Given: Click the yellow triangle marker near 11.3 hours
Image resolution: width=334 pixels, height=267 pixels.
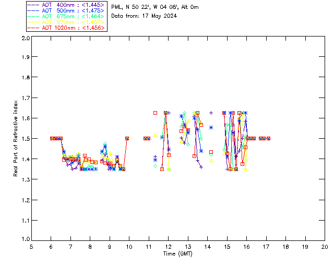Looking at the screenshot, I should (x=156, y=135).
